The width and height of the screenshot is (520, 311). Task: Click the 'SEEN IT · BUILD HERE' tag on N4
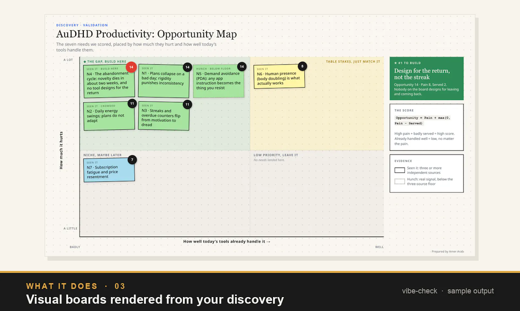click(102, 69)
